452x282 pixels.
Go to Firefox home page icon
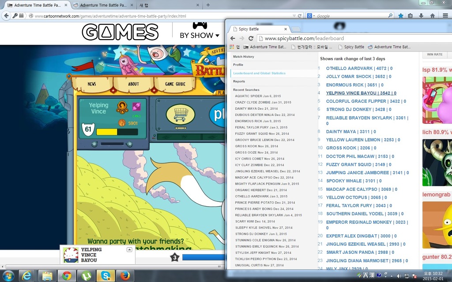point(432,16)
